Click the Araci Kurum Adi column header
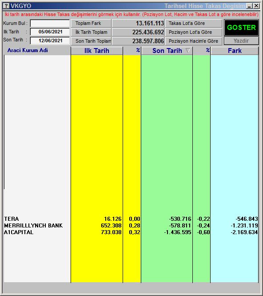This screenshot has height=296, width=263. pyautogui.click(x=28, y=50)
